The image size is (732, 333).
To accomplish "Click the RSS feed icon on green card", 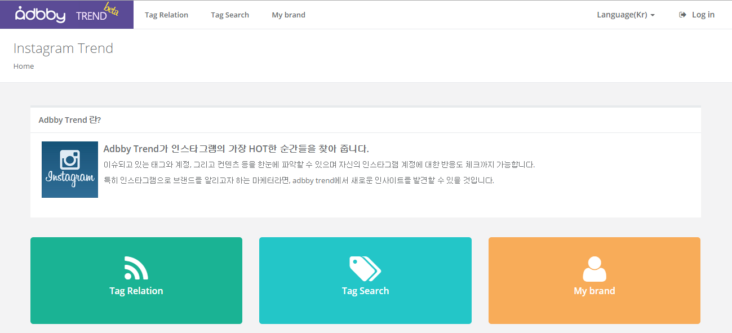I will pos(136,268).
